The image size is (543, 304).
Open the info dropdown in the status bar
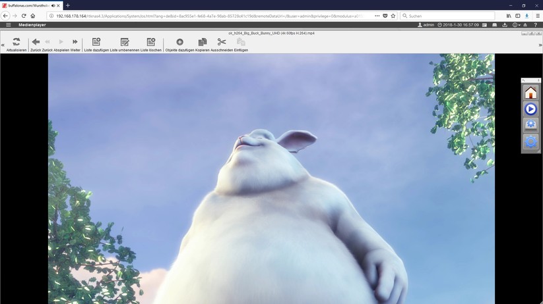coord(517,25)
